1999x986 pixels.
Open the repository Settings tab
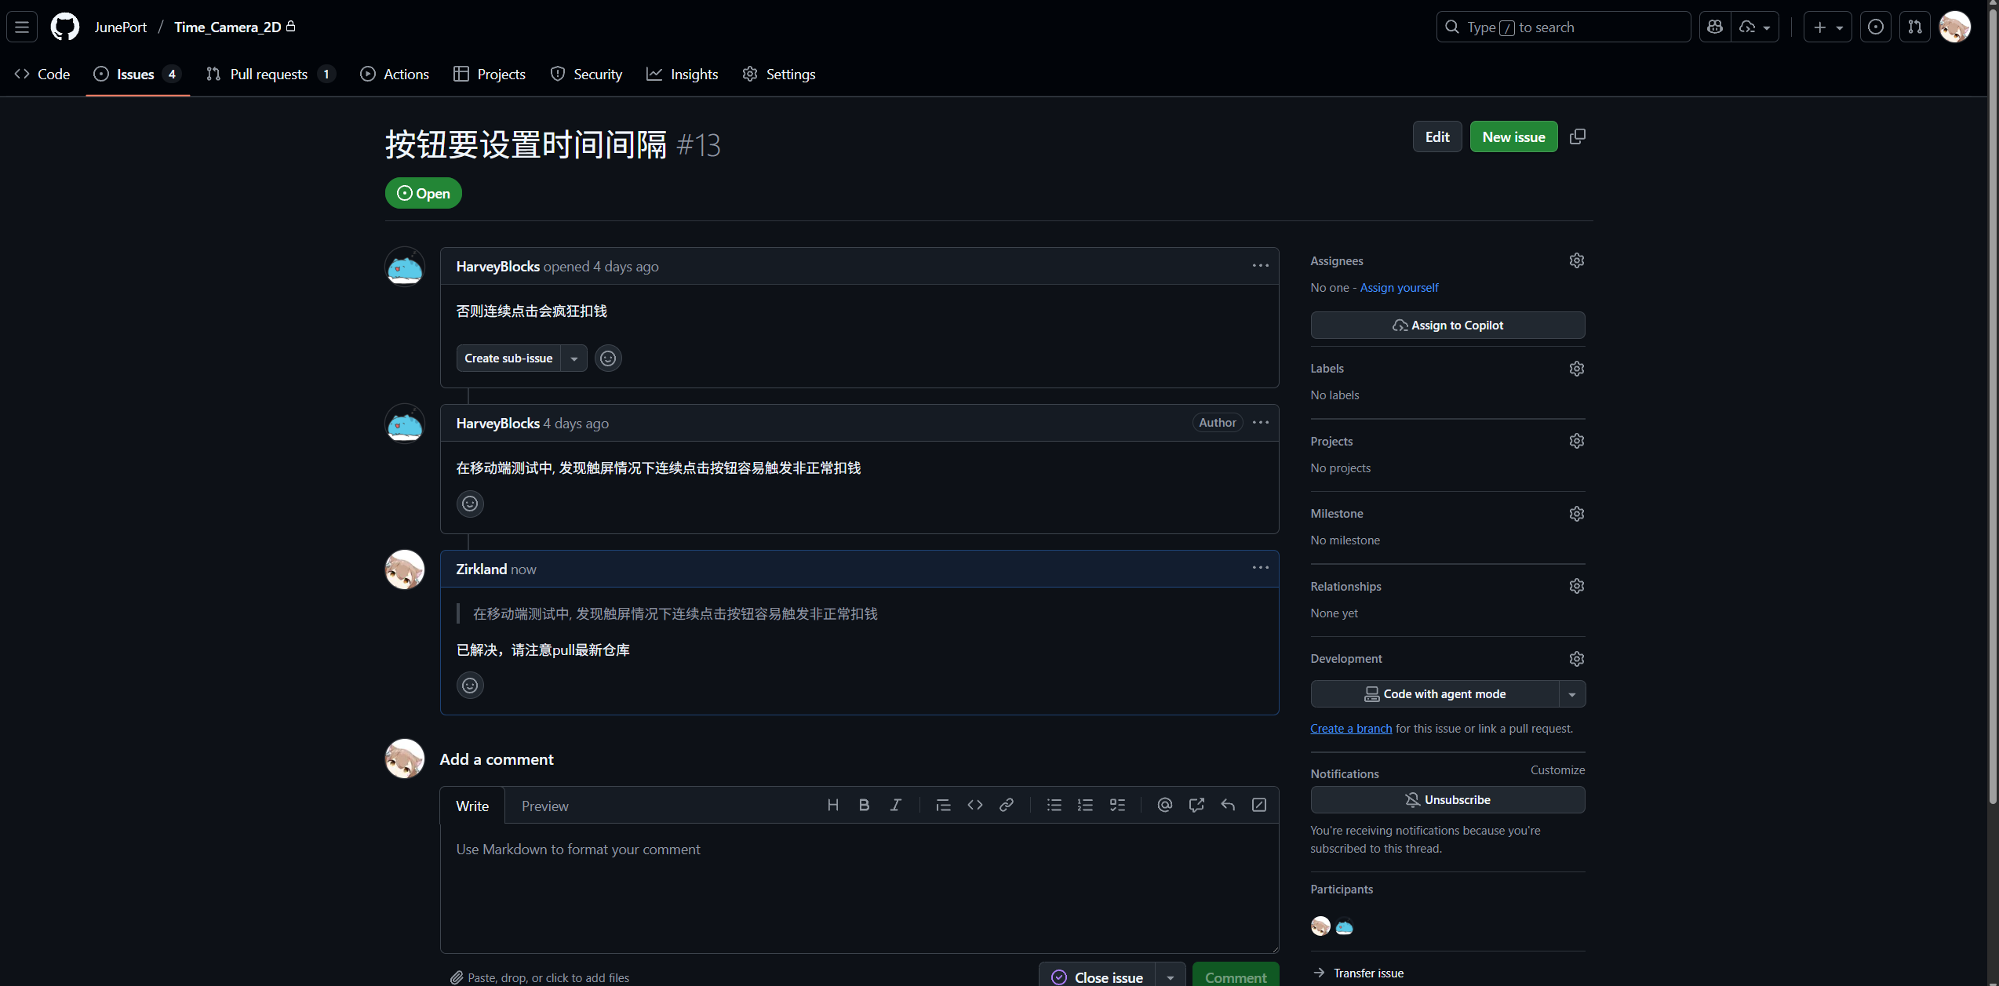(x=779, y=74)
